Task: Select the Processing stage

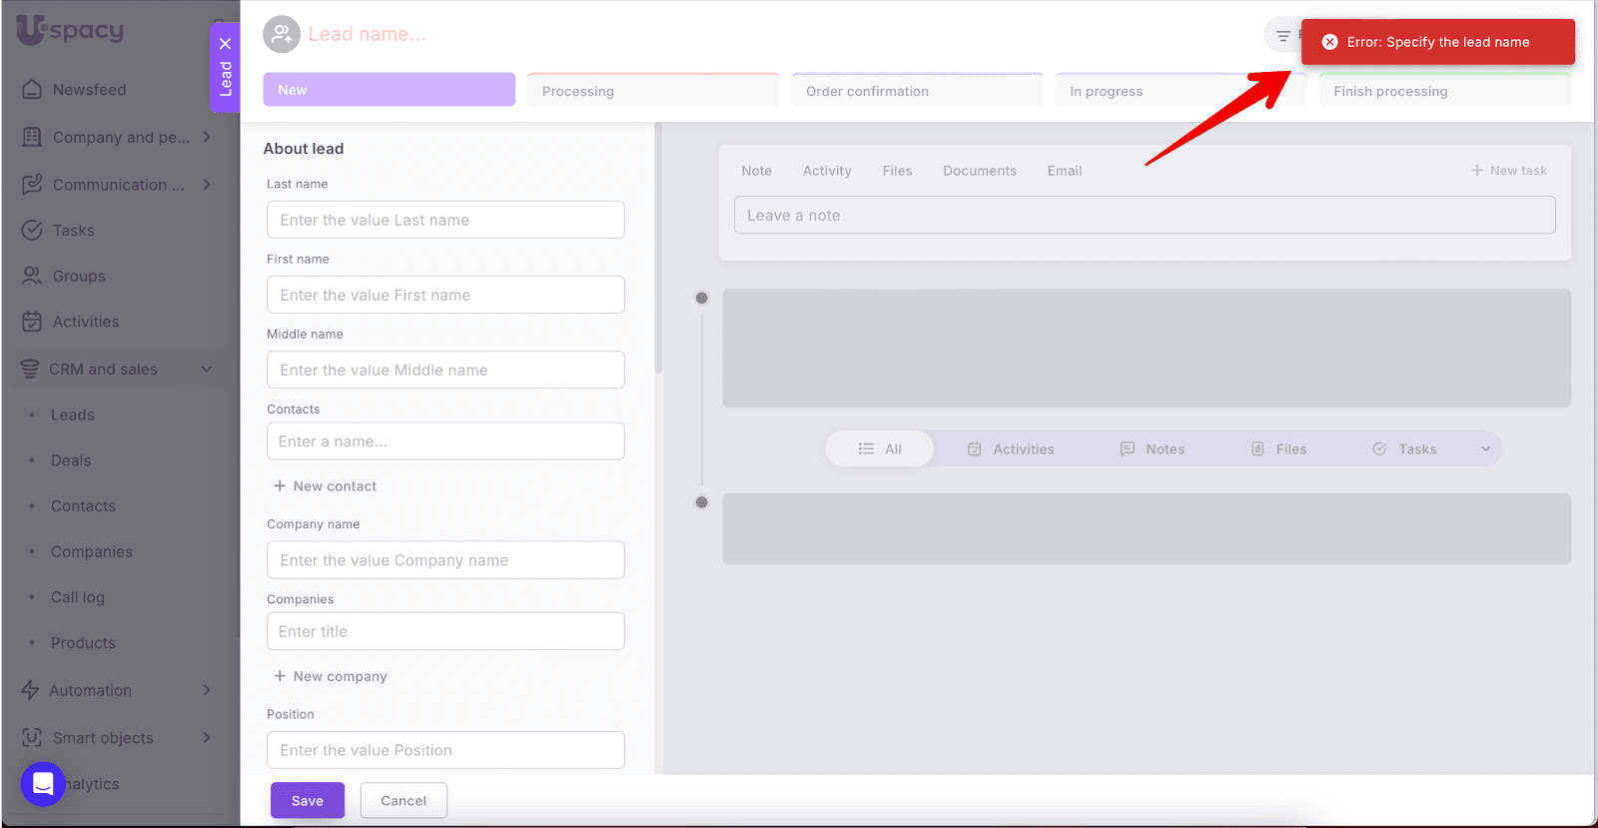Action: [x=652, y=91]
